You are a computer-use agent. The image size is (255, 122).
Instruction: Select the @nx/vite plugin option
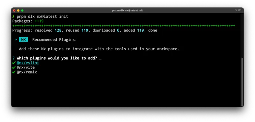click(25, 68)
